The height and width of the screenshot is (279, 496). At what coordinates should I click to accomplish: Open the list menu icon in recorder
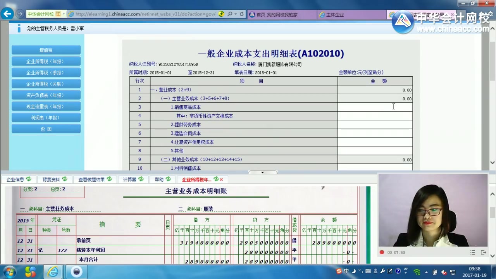tap(473, 252)
